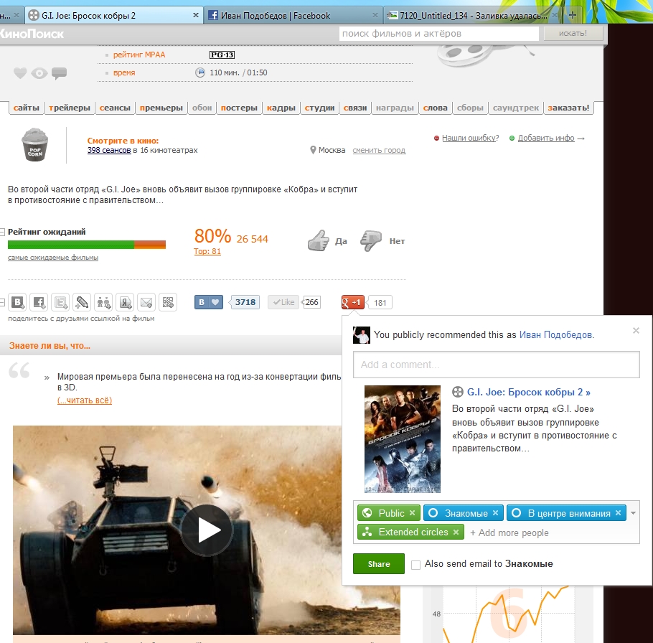Open Иван Подобедов profile link
The image size is (653, 643).
(x=555, y=335)
